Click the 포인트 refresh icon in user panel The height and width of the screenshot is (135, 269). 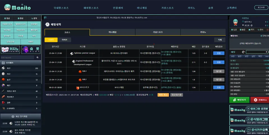[252, 25]
